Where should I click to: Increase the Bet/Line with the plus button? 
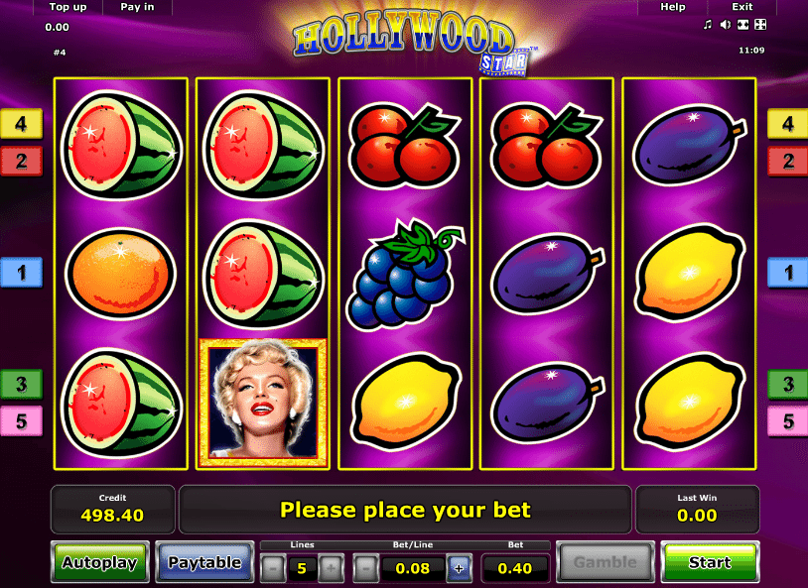pyautogui.click(x=459, y=568)
